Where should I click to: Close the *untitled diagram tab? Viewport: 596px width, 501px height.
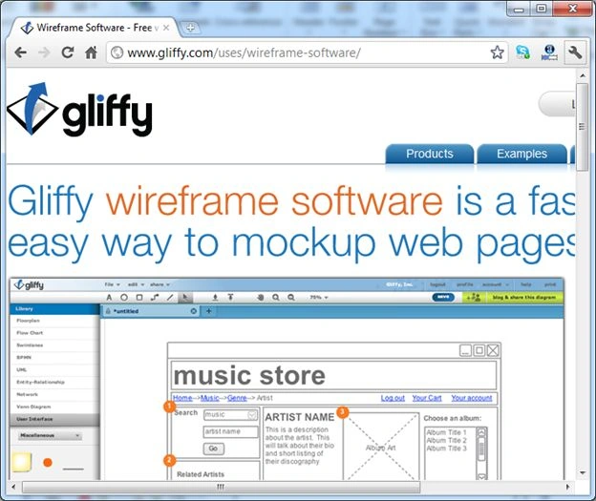[194, 311]
